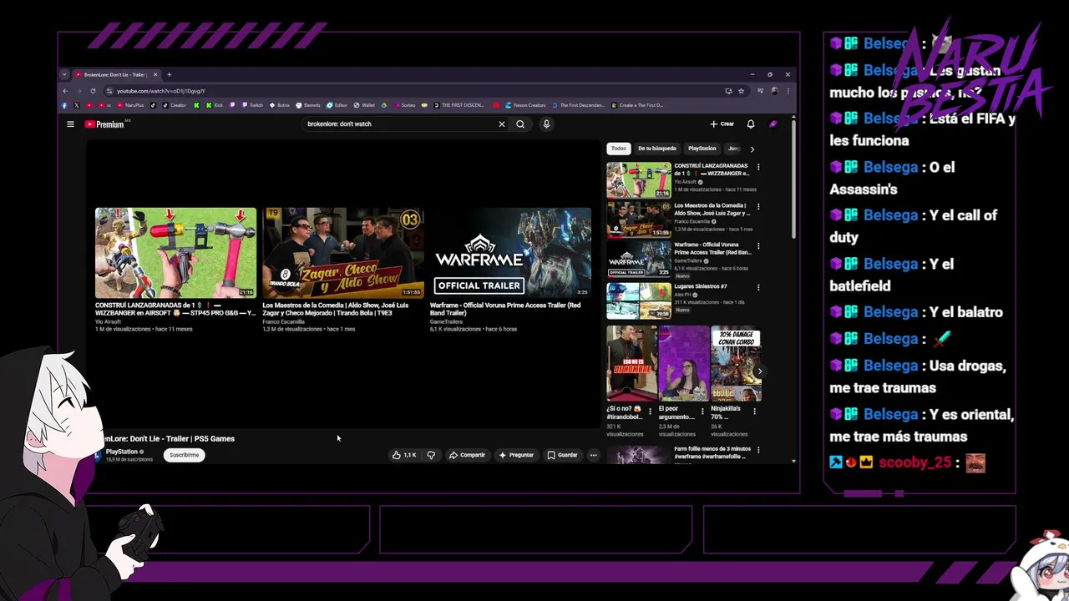Open the Elements bookmark
The width and height of the screenshot is (1069, 601).
point(309,105)
